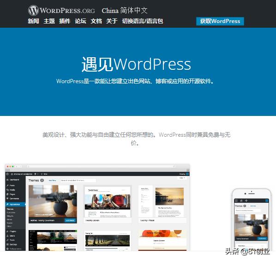
Task: Click the WordPress.org logo
Action: point(61,11)
